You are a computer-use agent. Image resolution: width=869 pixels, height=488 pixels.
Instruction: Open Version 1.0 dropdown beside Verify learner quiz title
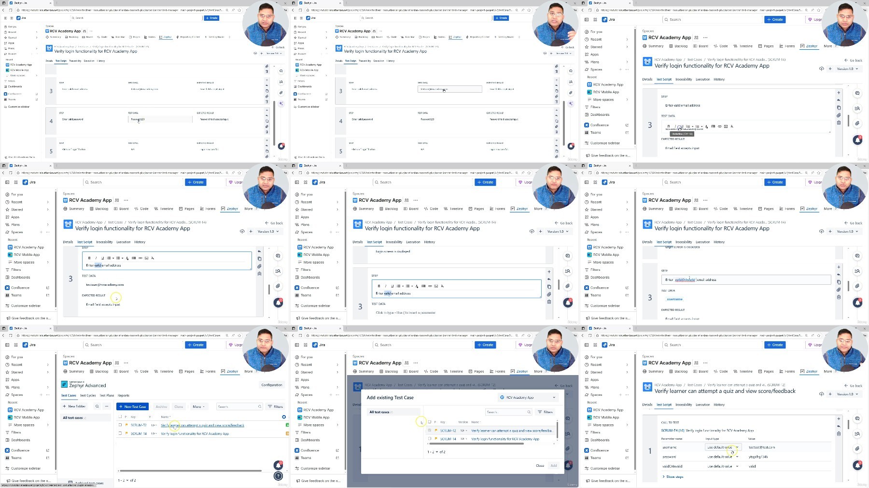[x=847, y=394]
